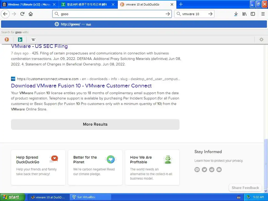This screenshot has width=268, height=201.
Task: Click the forward navigation arrow
Action: [14, 14]
